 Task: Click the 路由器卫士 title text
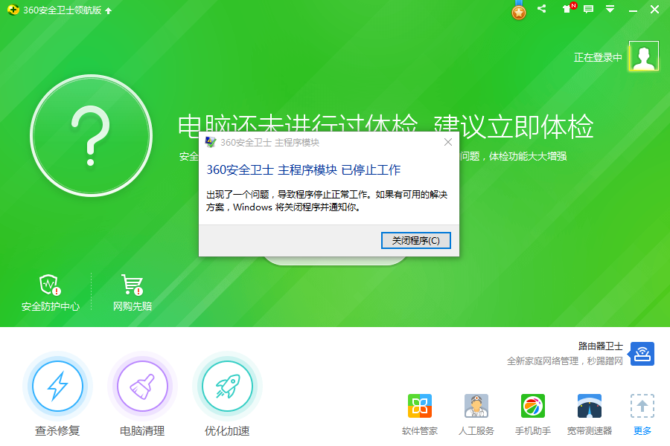click(600, 346)
